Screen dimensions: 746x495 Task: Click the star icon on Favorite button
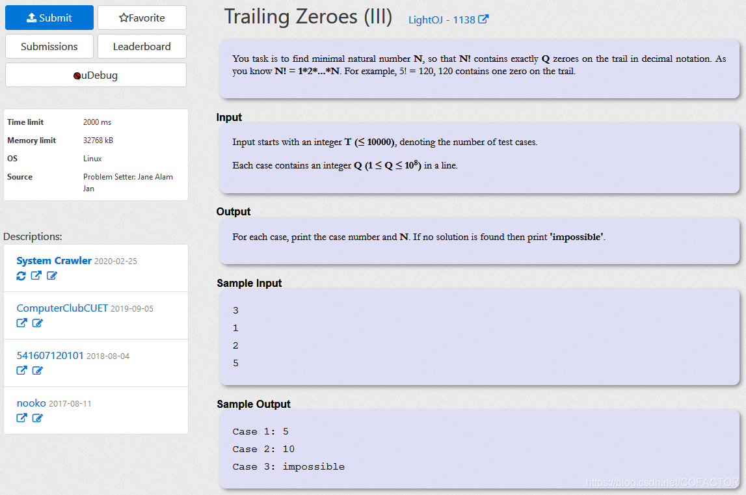point(124,18)
